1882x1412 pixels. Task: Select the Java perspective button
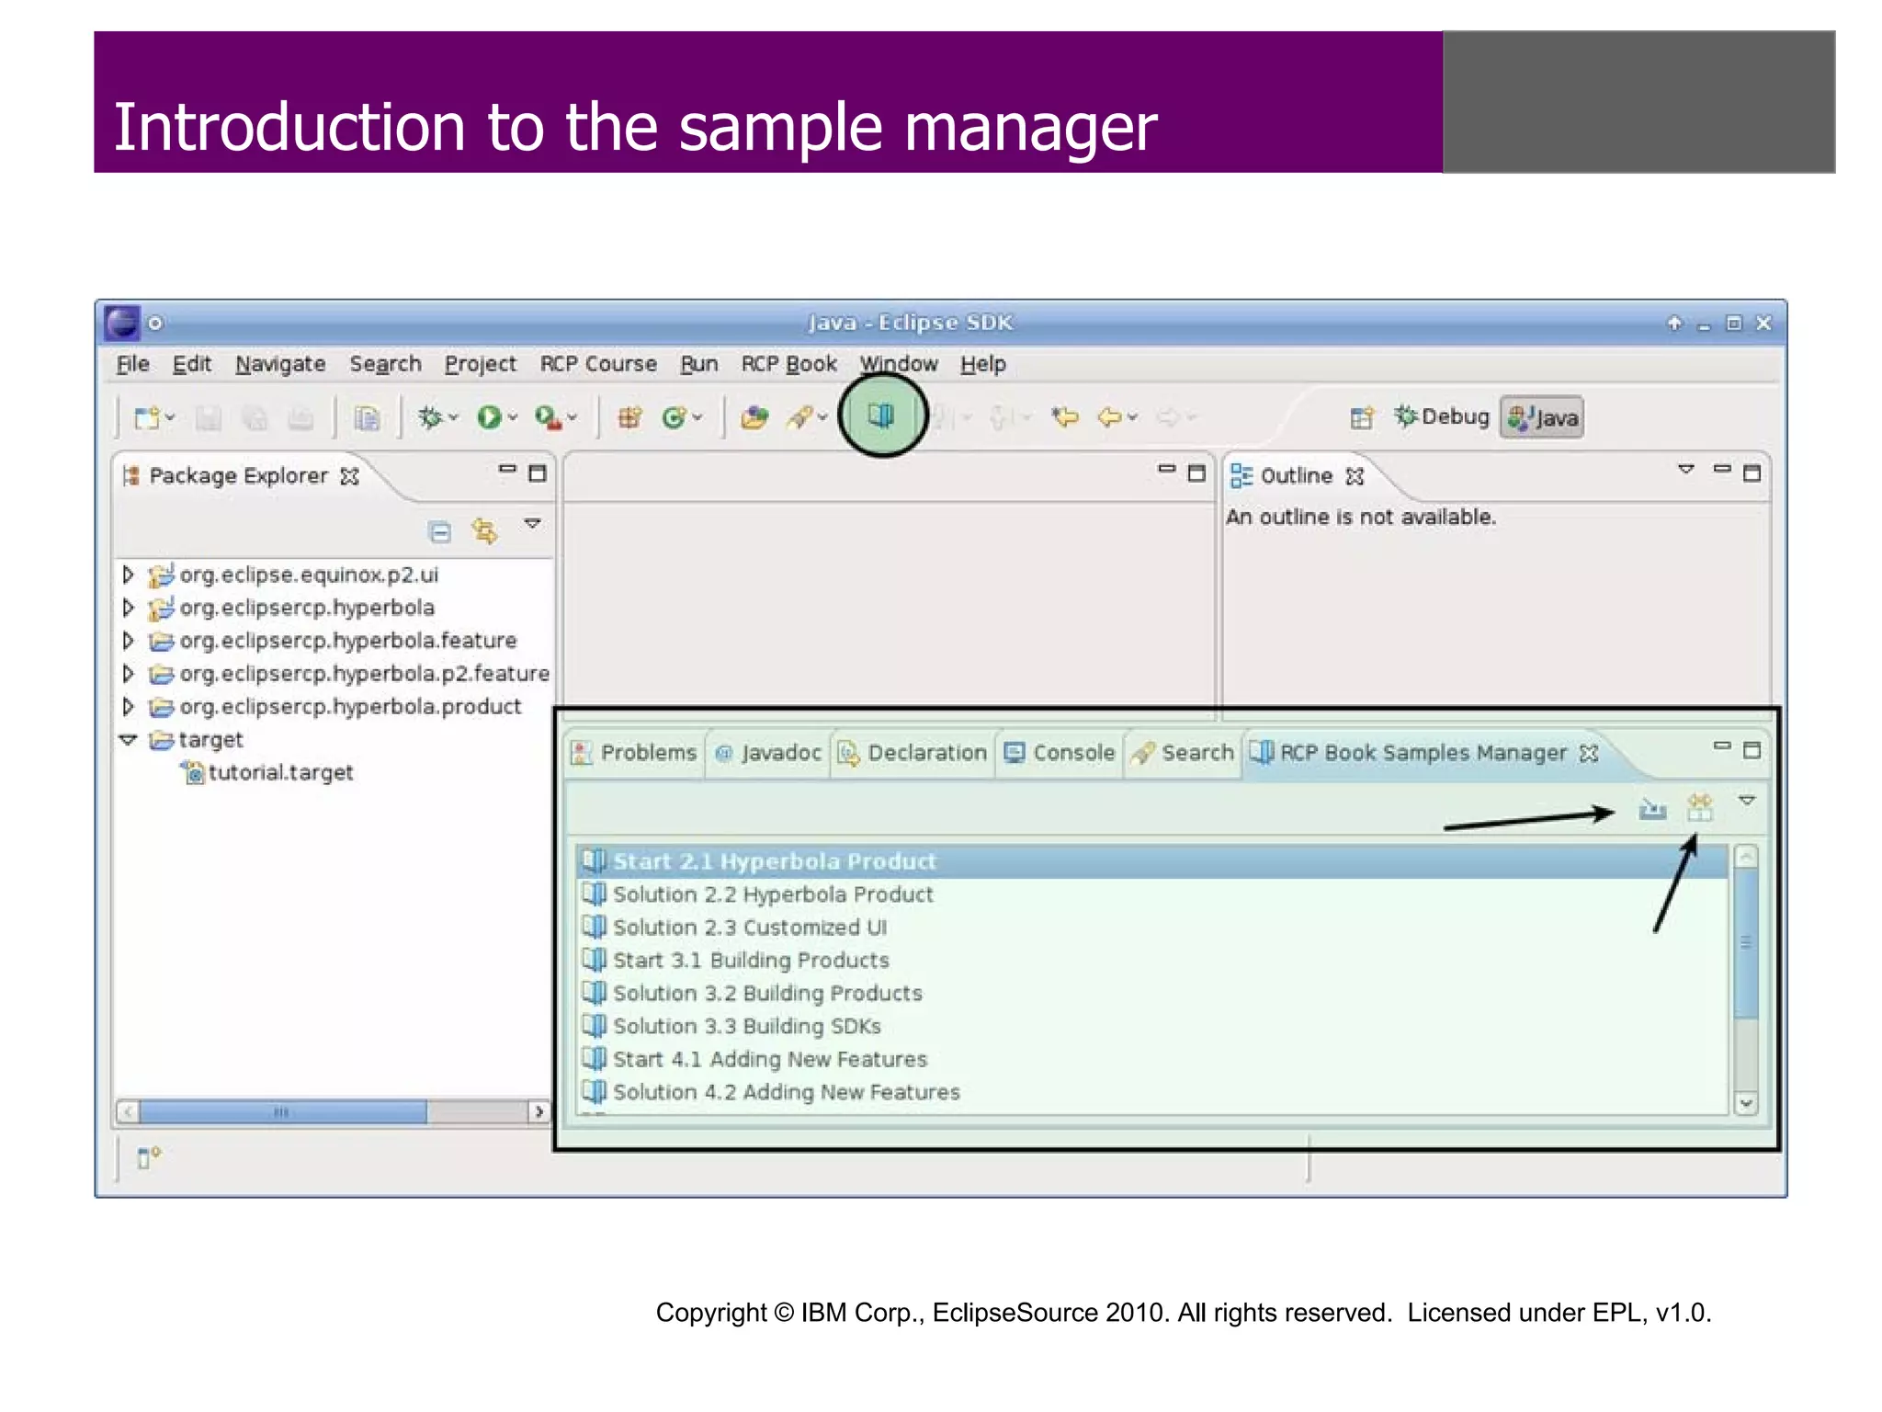[1542, 417]
